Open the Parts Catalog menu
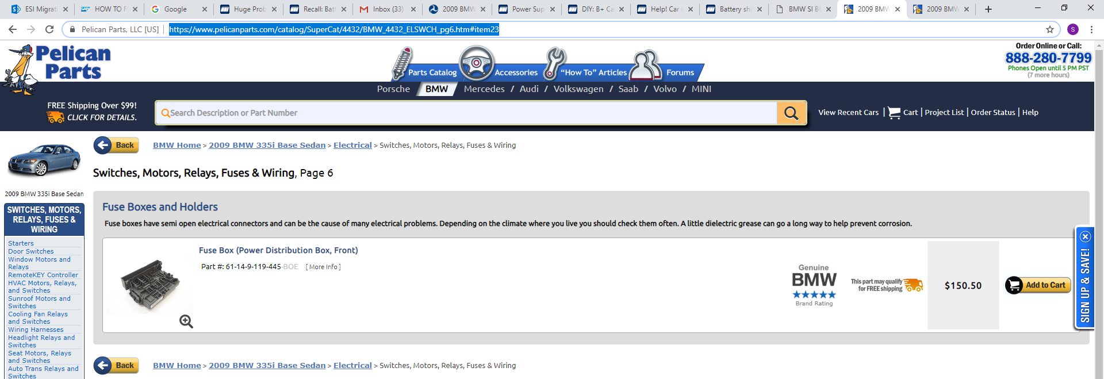Viewport: 1104px width, 379px height. pyautogui.click(x=432, y=72)
